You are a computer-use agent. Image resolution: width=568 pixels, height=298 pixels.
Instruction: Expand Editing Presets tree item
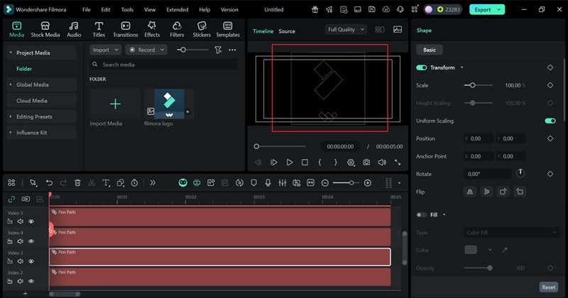(11, 116)
